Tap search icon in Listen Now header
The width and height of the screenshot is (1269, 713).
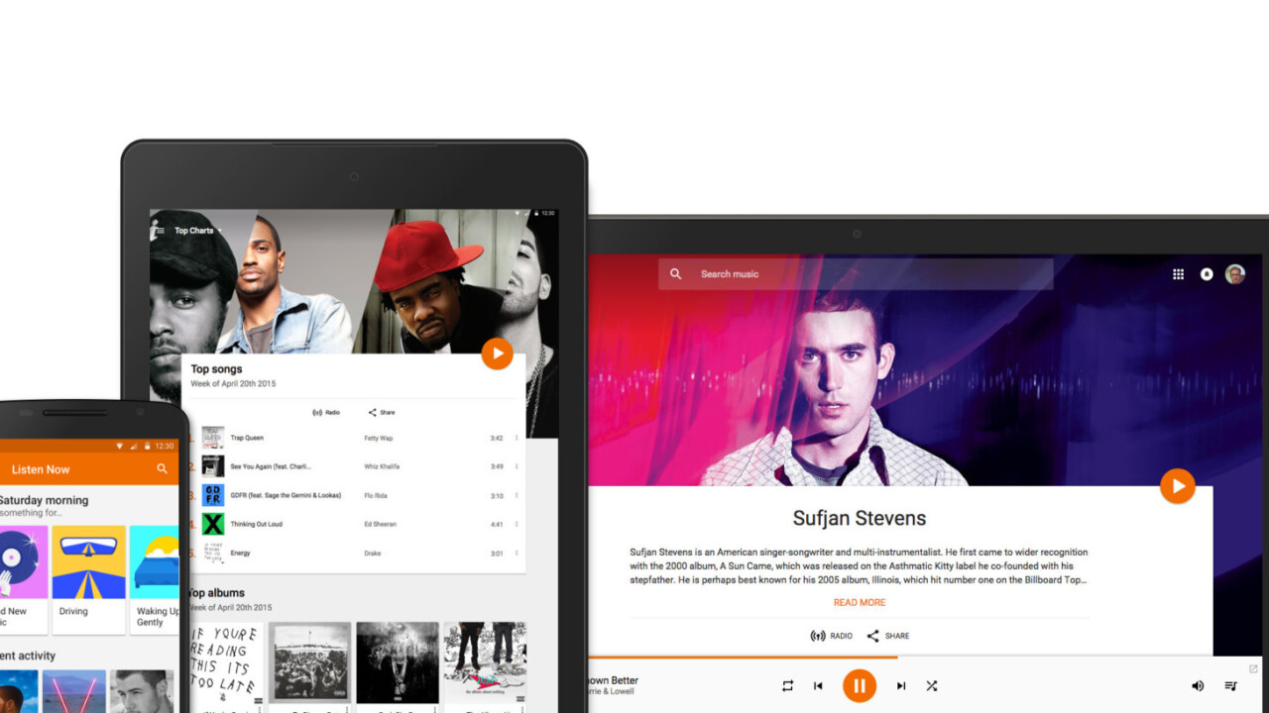[x=163, y=469]
